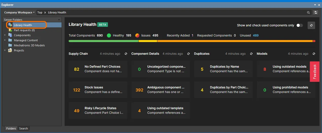This screenshot has height=133, width=322.
Task: Refresh the Supply Chain health checks
Action: [126, 54]
